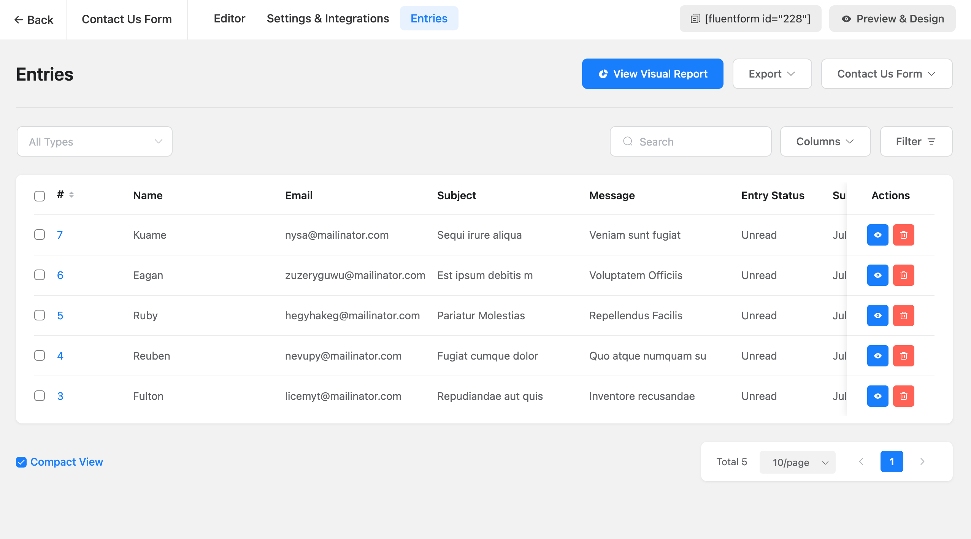The image size is (971, 539).
Task: View entry 7 with eye icon
Action: (x=877, y=235)
